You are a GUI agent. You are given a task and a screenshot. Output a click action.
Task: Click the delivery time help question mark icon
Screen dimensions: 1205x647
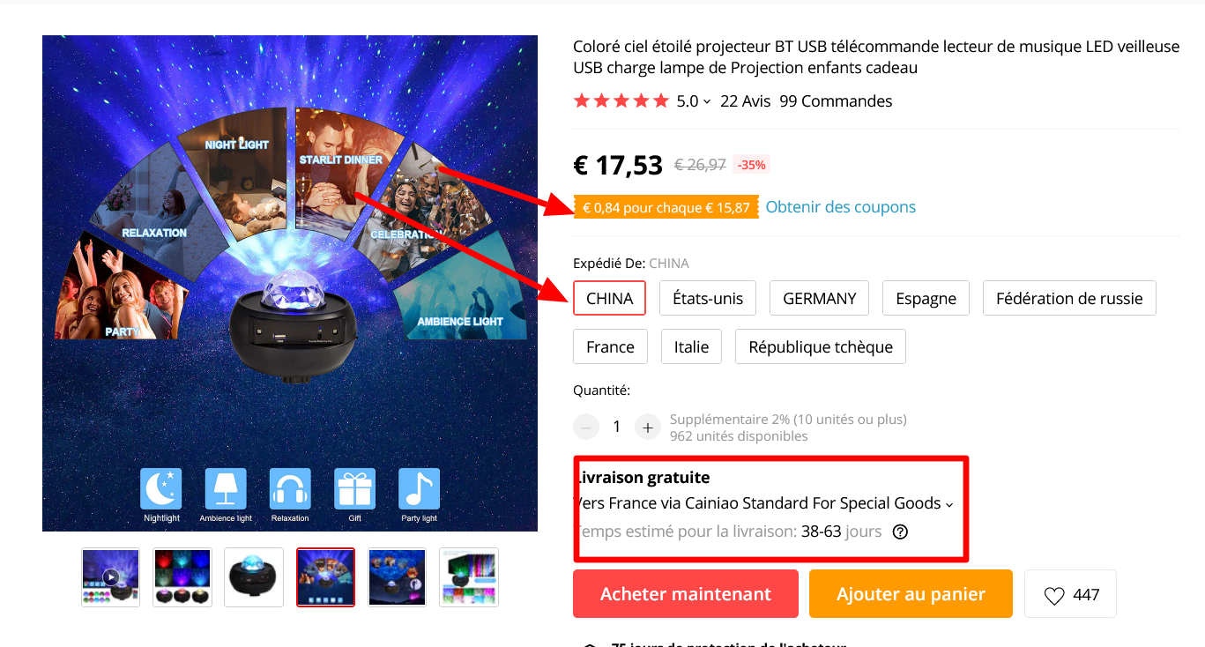tap(900, 532)
